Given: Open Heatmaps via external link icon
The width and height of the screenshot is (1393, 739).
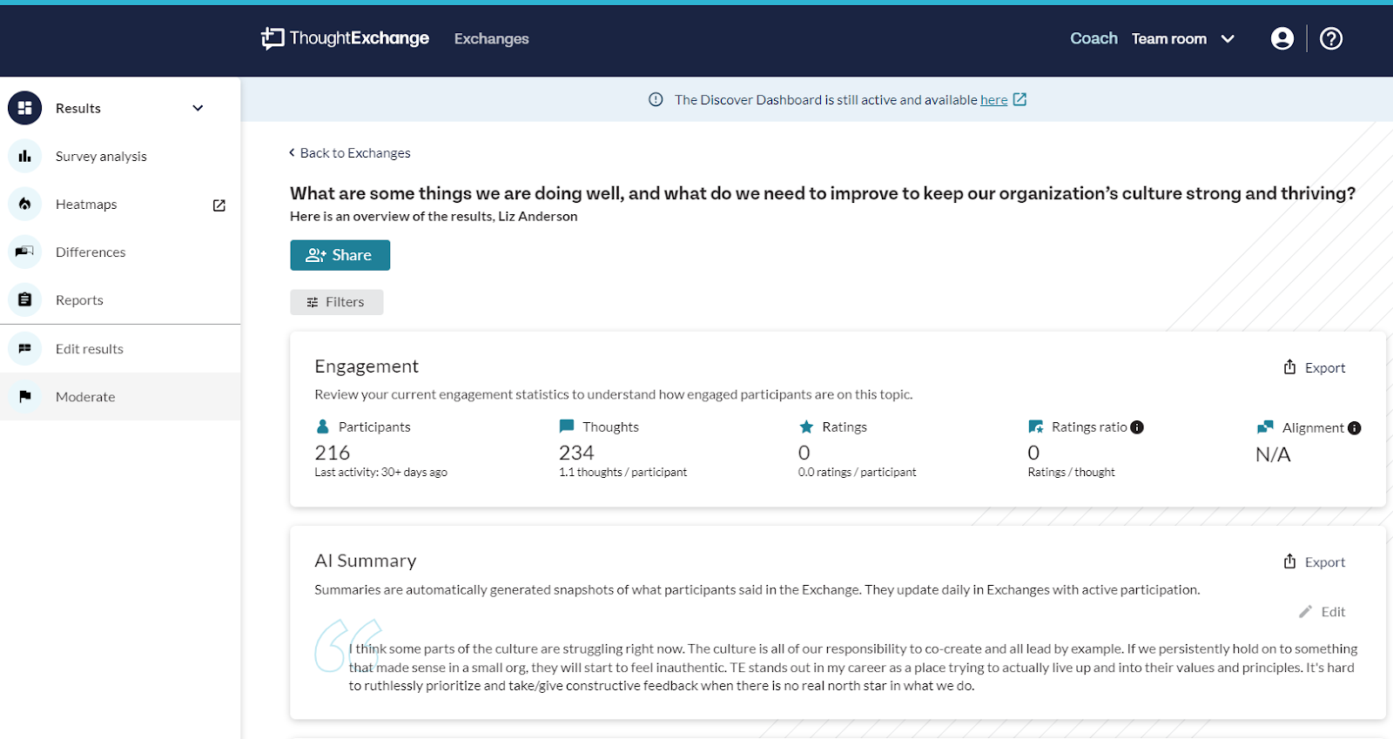Looking at the screenshot, I should [219, 205].
